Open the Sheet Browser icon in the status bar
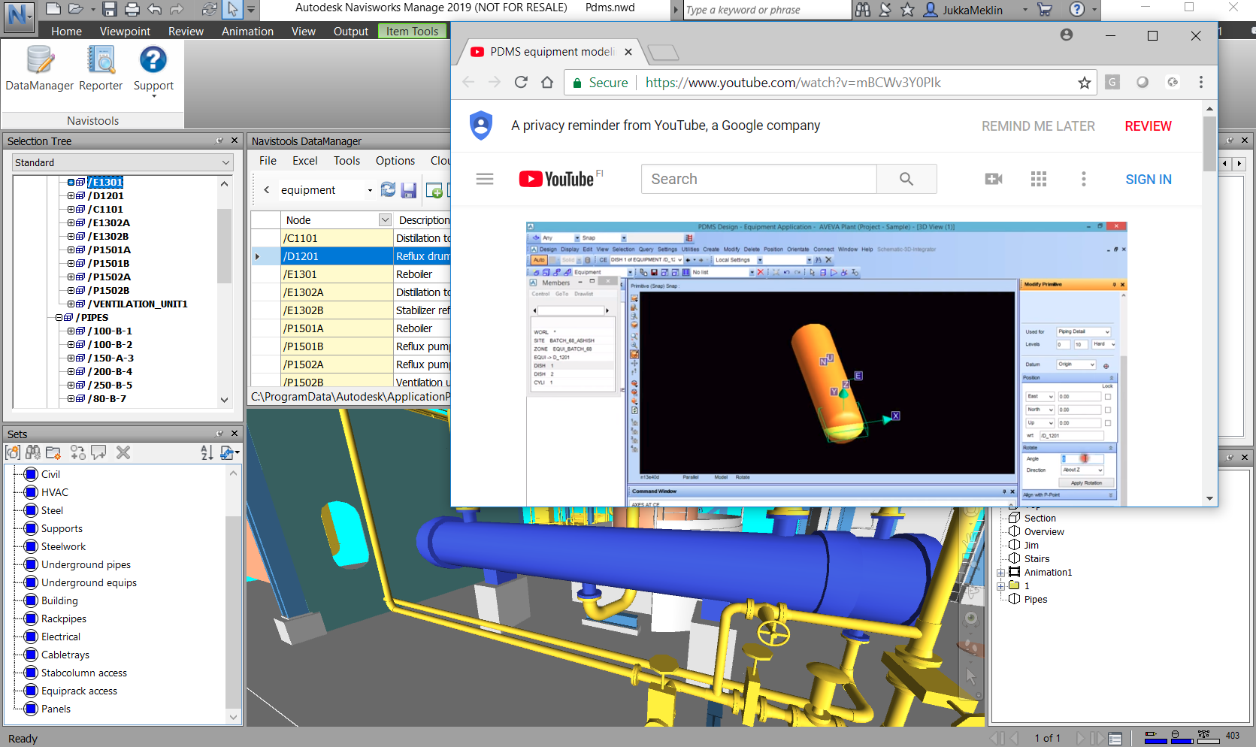 click(1115, 739)
